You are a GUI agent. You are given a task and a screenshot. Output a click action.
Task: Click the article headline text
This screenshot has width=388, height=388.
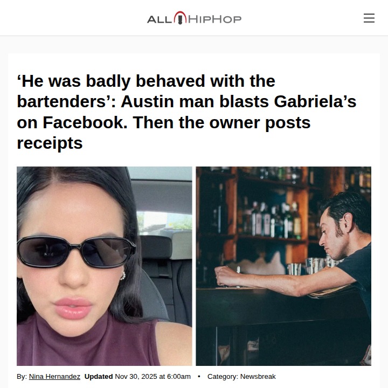click(186, 112)
